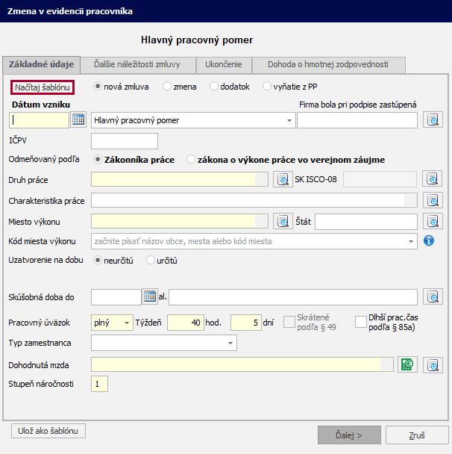Expand Pracovný úväzok 'plný' dropdown
452x454 pixels.
click(x=127, y=323)
